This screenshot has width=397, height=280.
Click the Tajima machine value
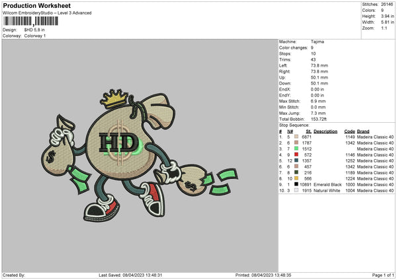317,42
